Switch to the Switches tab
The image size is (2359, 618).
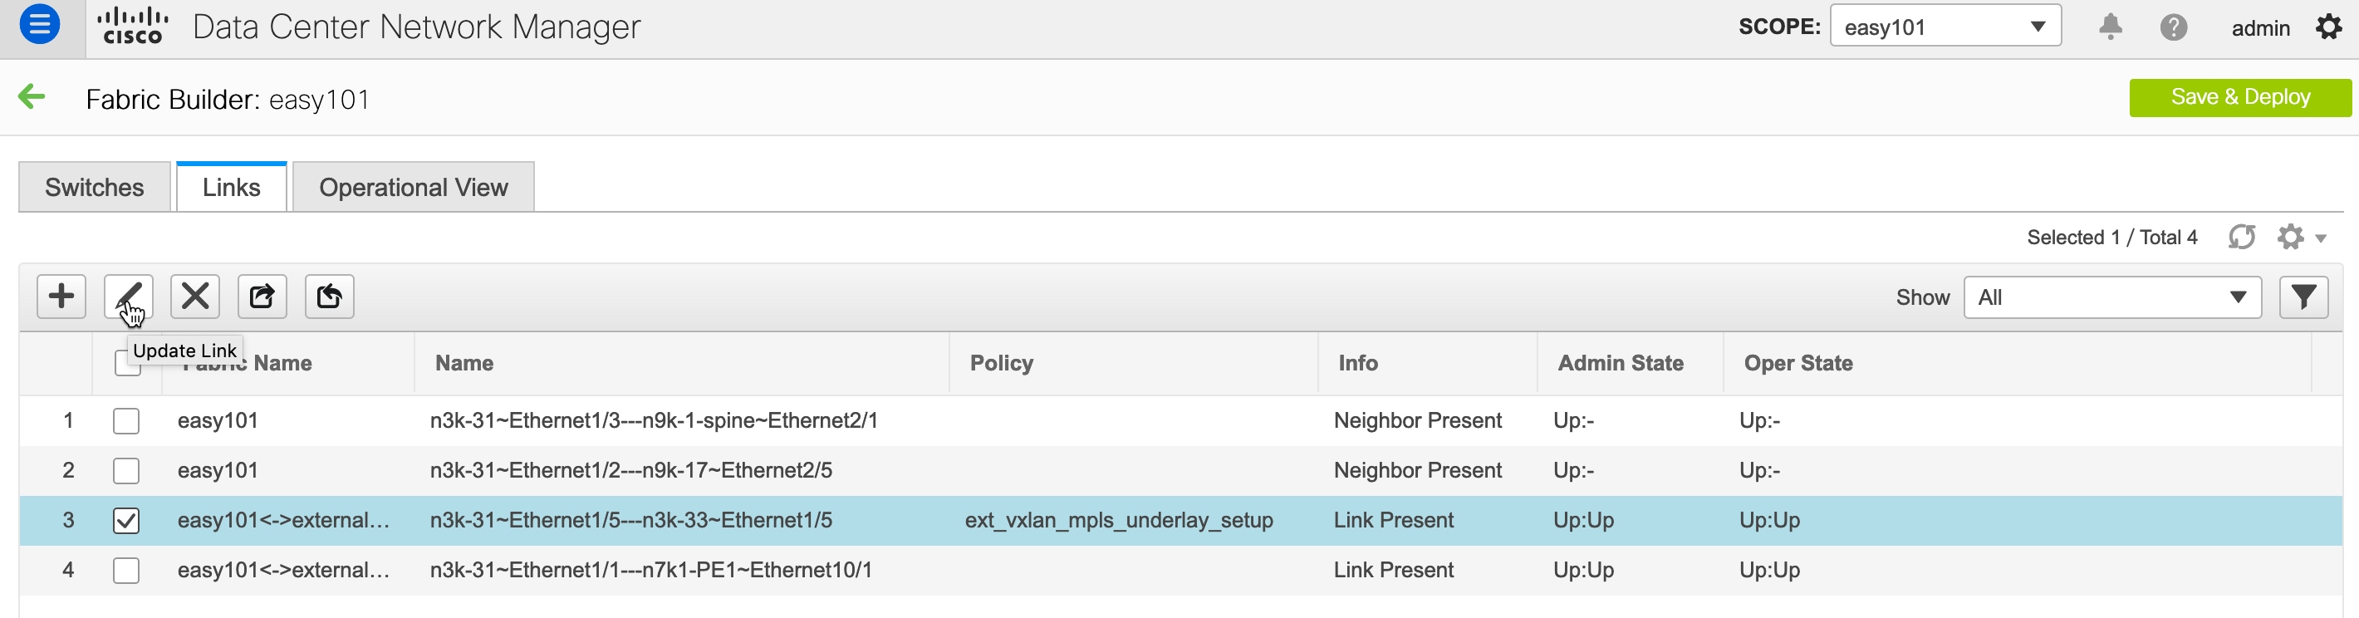95,188
